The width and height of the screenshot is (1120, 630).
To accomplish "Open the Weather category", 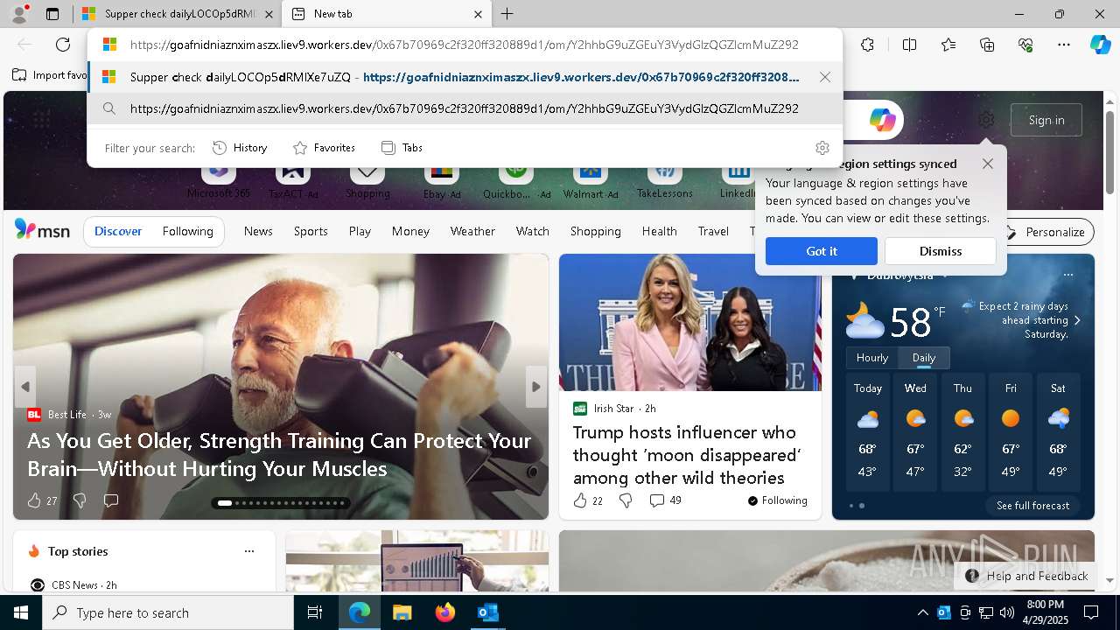I will click(472, 231).
